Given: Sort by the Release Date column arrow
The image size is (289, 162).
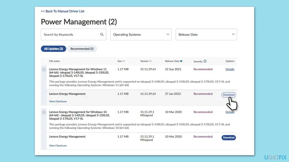Looking at the screenshot, I should coord(181,61).
